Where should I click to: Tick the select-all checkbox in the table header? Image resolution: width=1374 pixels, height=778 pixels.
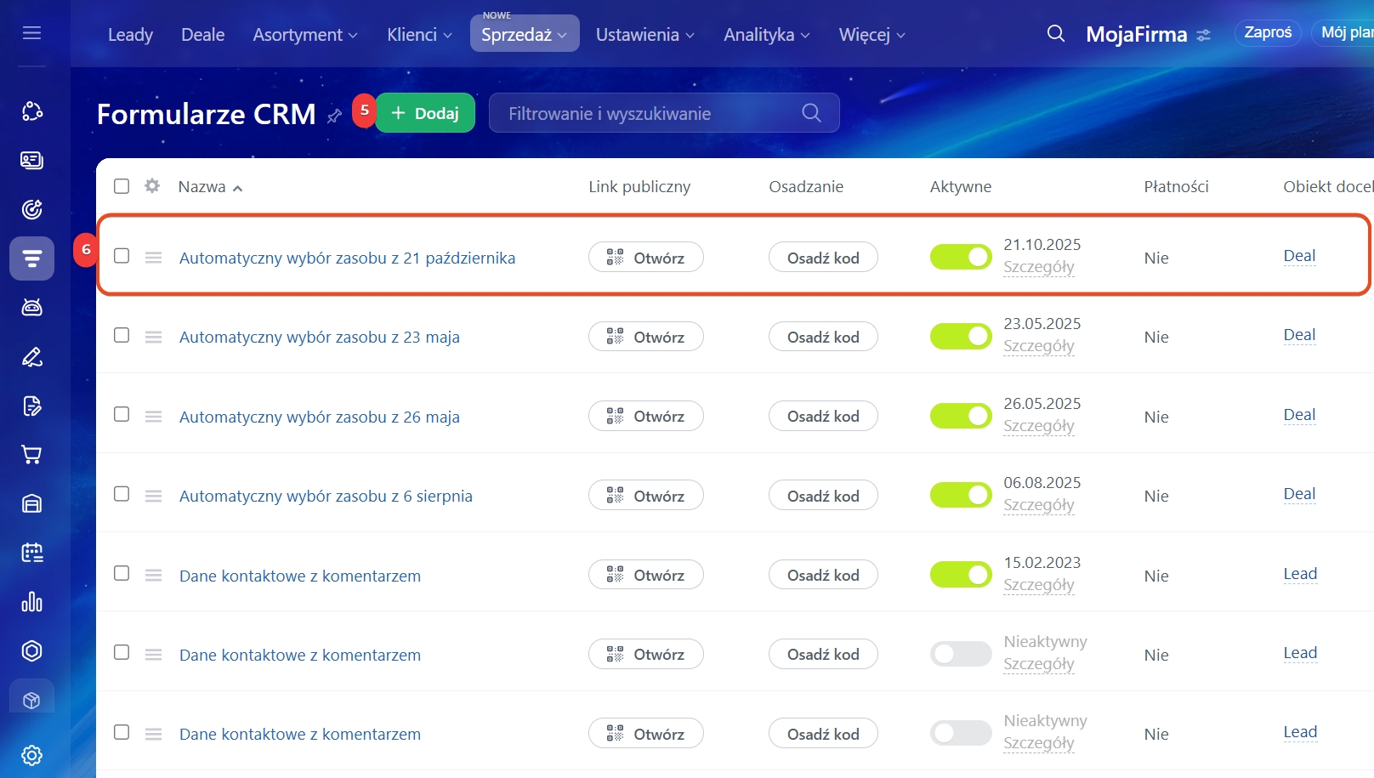click(122, 186)
